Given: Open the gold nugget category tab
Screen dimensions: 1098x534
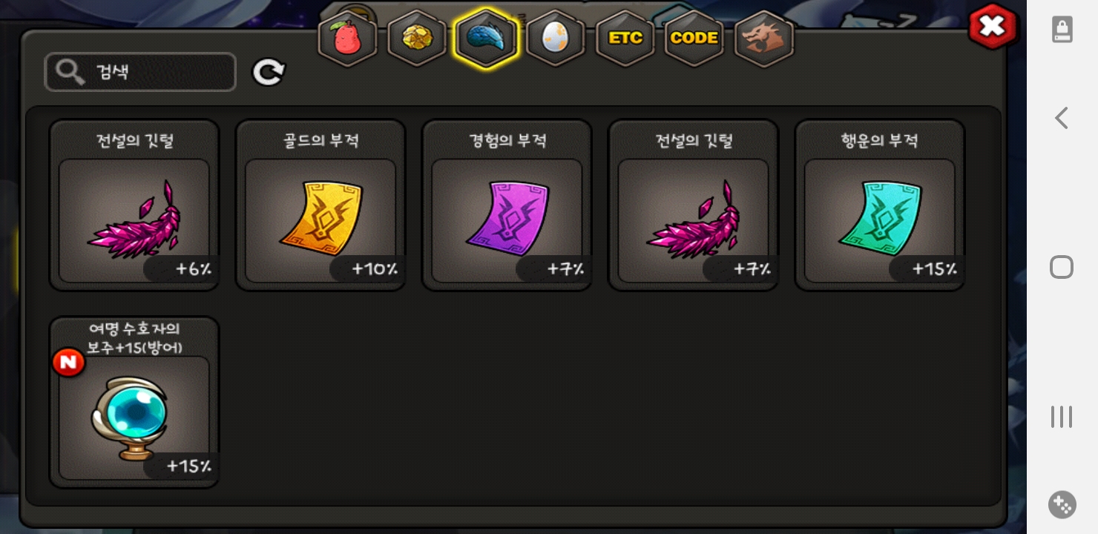Looking at the screenshot, I should tap(416, 39).
